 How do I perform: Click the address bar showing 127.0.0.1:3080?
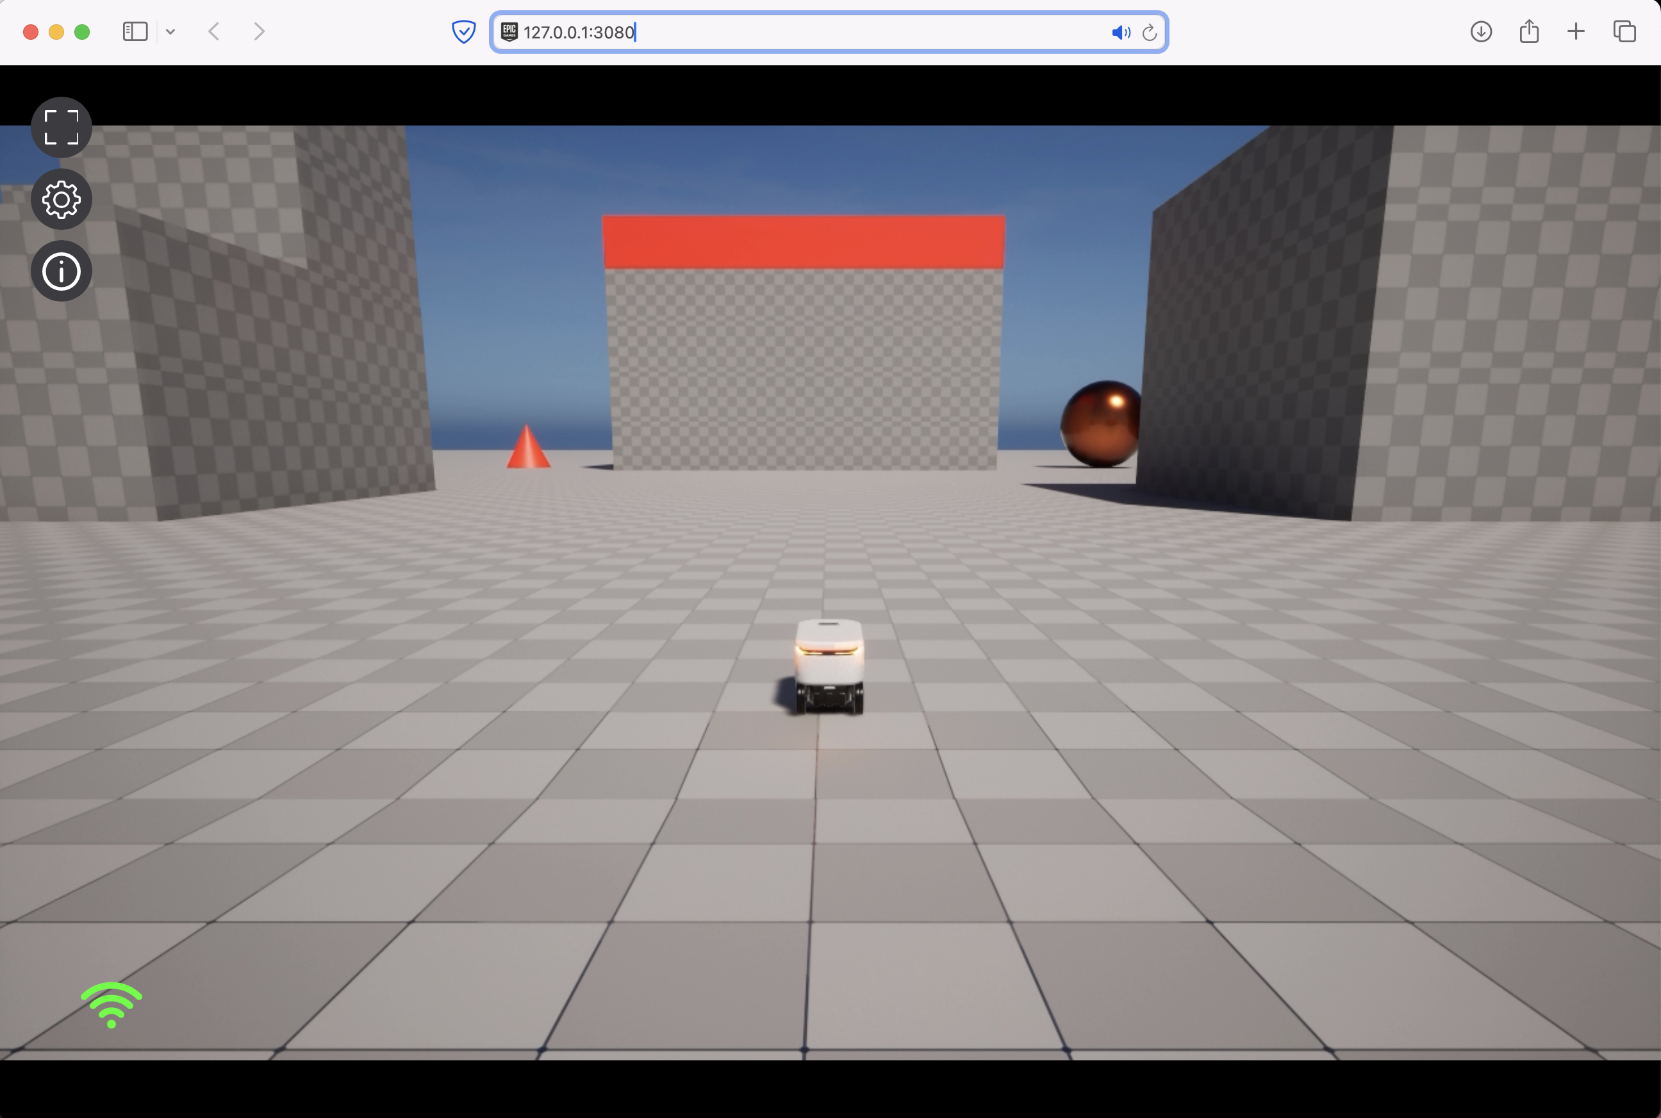coord(785,32)
